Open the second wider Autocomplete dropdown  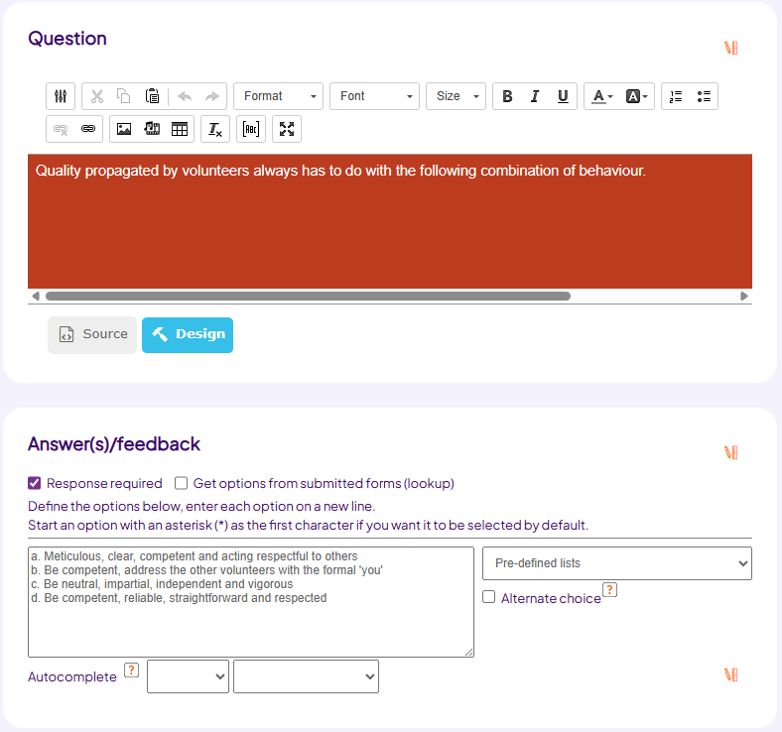pyautogui.click(x=307, y=676)
